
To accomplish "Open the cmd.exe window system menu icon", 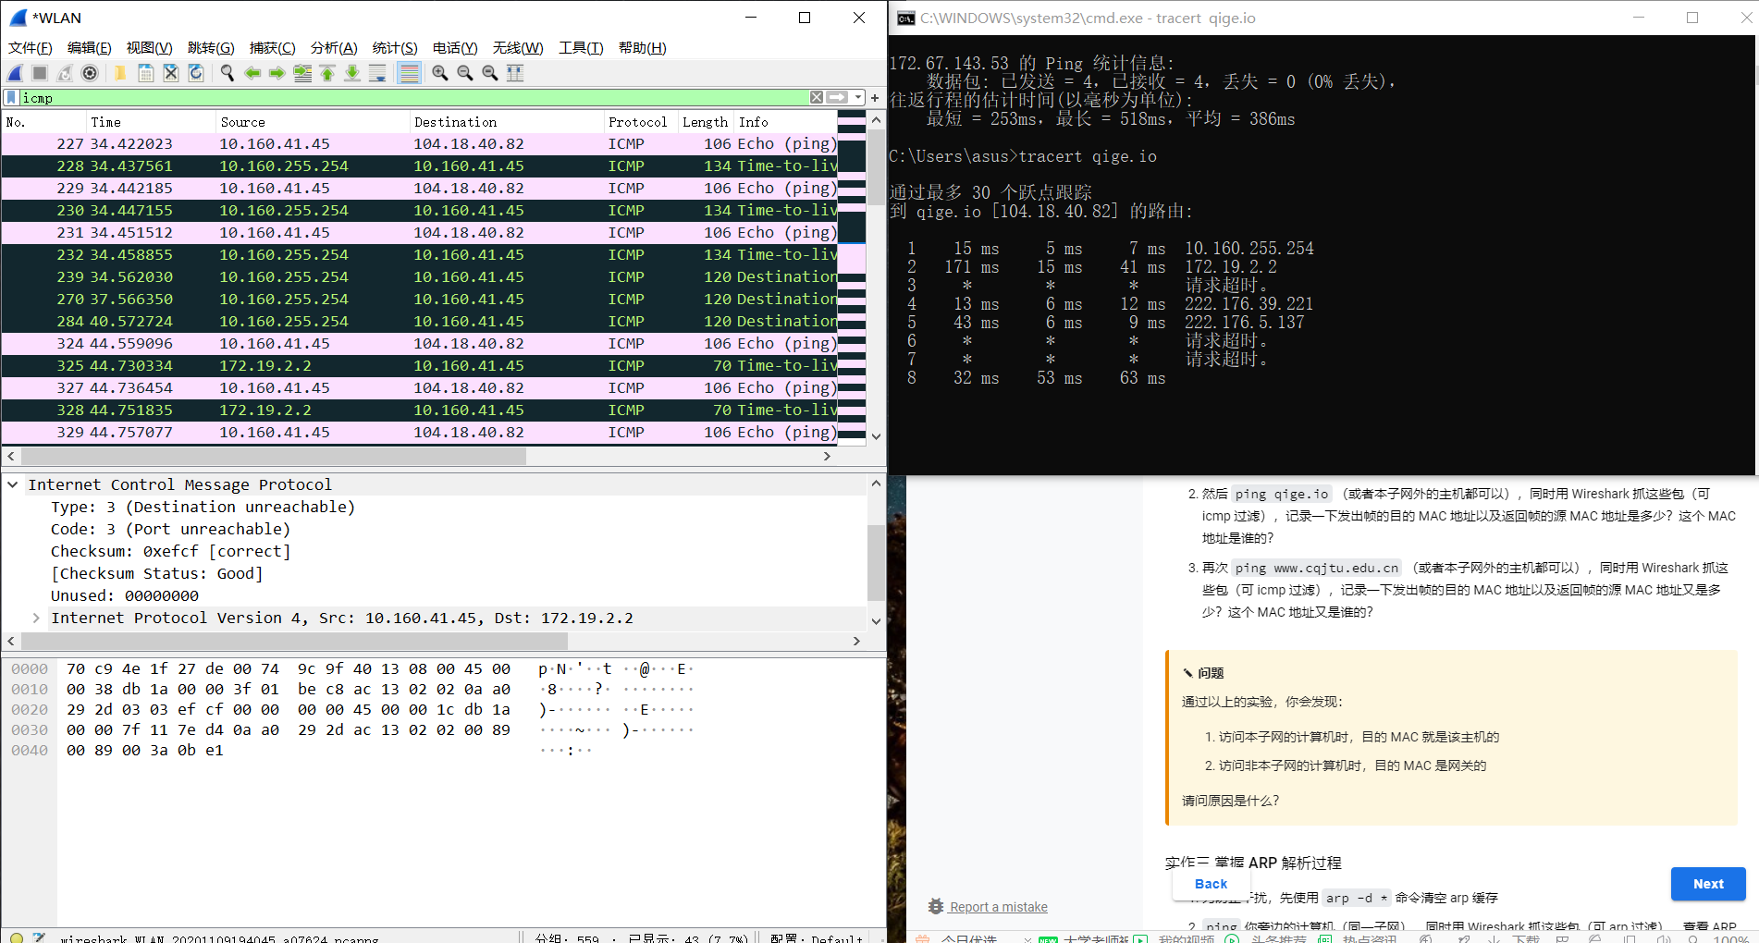I will click(906, 18).
